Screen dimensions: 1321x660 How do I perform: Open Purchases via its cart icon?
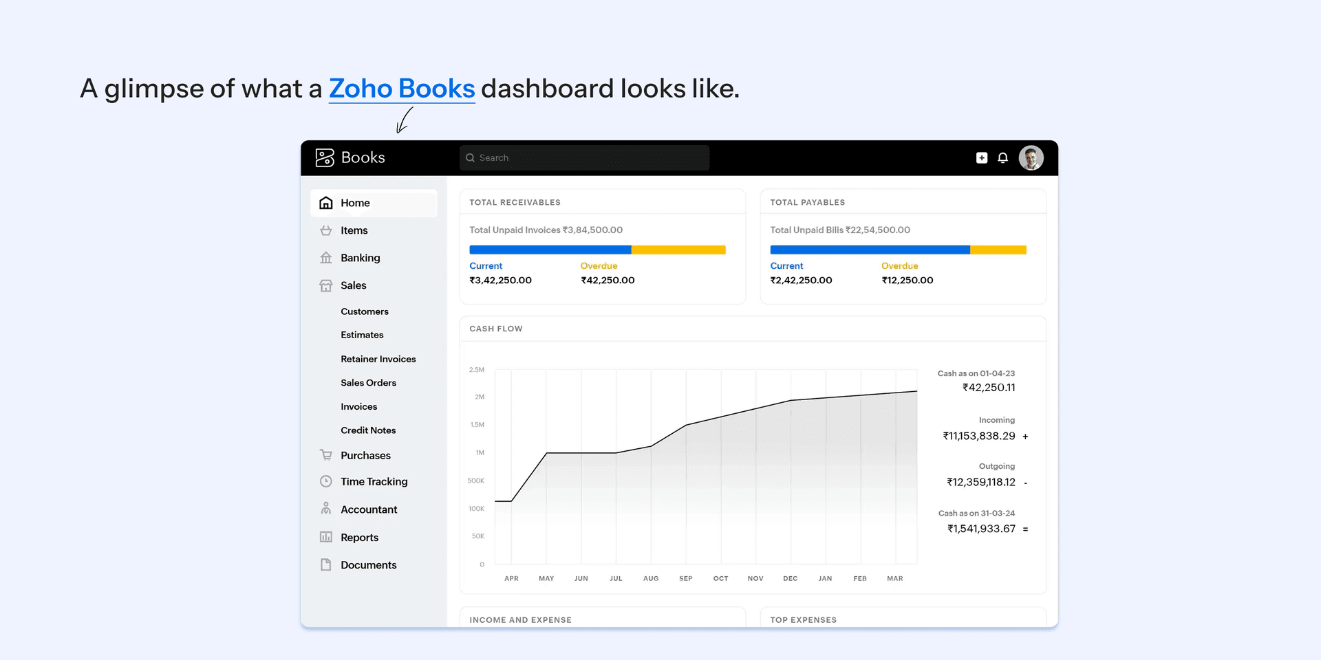325,455
